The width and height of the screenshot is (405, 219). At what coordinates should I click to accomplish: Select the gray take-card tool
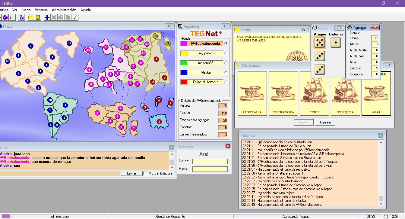pos(68,17)
